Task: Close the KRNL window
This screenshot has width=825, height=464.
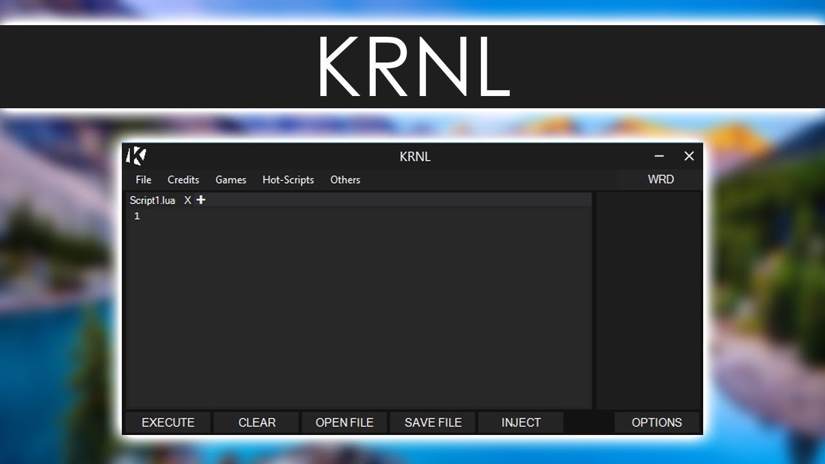Action: click(689, 156)
